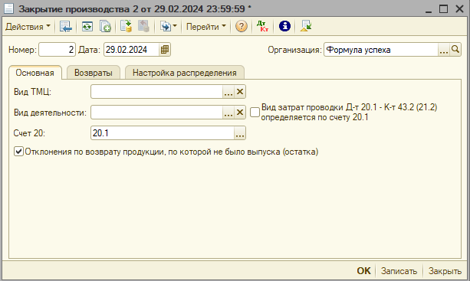Uncheck Отклонения по возврату продукции checkbox
This screenshot has height=281, width=470.
coord(18,152)
